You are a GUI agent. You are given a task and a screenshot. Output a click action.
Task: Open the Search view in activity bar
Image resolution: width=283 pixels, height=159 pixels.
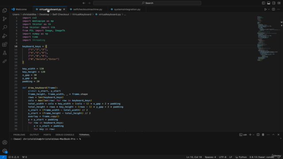5,27
